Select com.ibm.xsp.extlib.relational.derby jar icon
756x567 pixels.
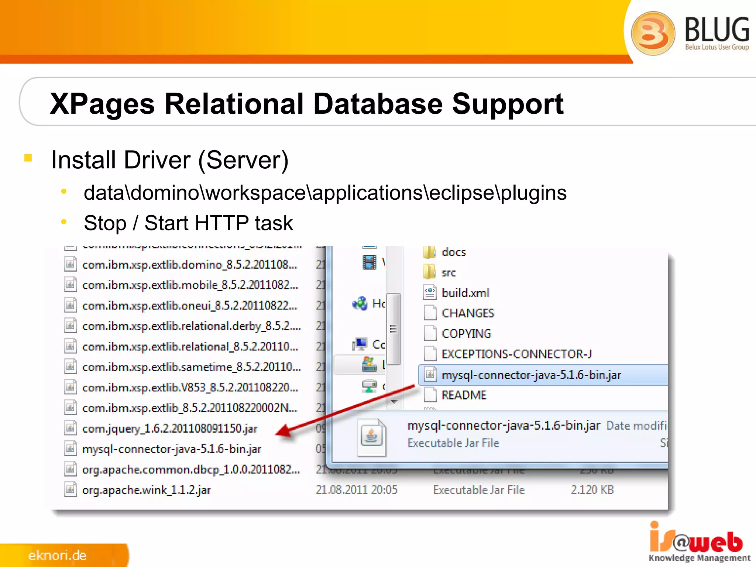pos(71,326)
